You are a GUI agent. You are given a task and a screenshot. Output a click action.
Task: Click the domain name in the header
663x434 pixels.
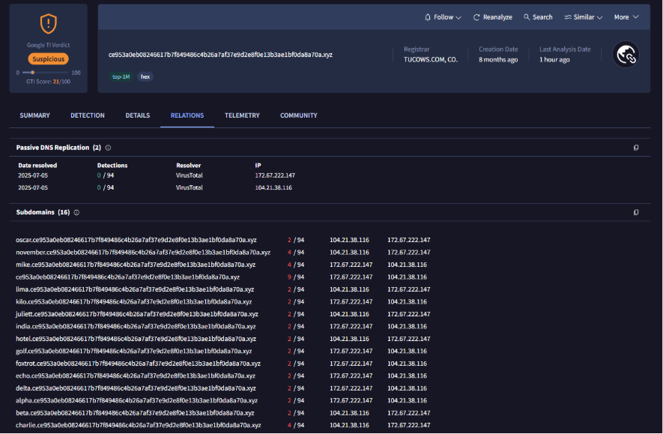point(220,55)
